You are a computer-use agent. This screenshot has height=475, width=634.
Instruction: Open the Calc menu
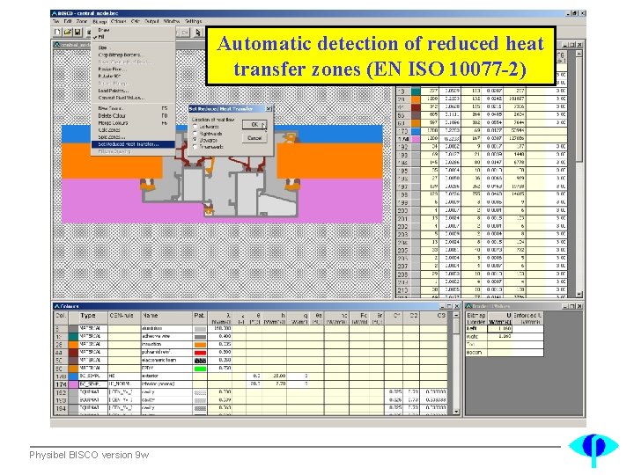pyautogui.click(x=136, y=21)
